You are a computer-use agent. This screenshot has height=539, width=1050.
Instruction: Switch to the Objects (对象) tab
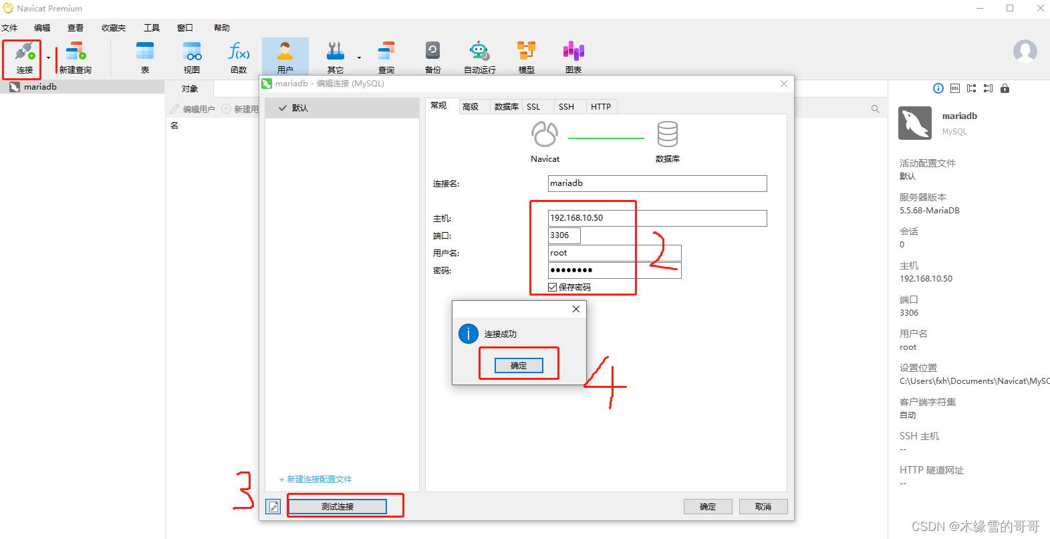tap(190, 89)
